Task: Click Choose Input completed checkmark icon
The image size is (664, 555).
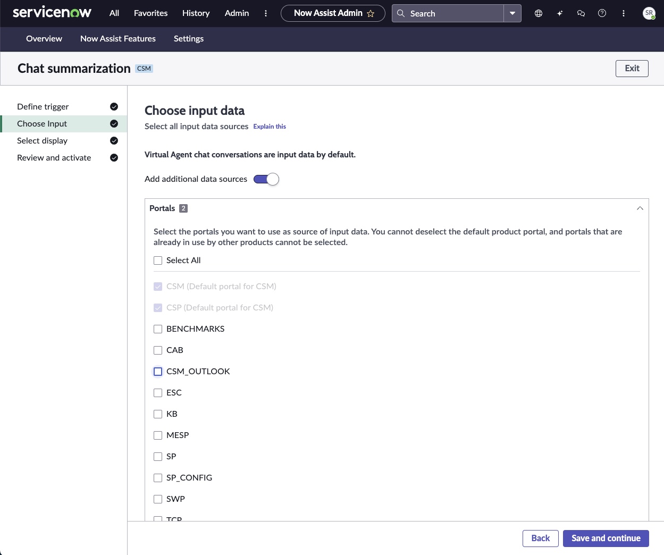Action: coord(114,124)
